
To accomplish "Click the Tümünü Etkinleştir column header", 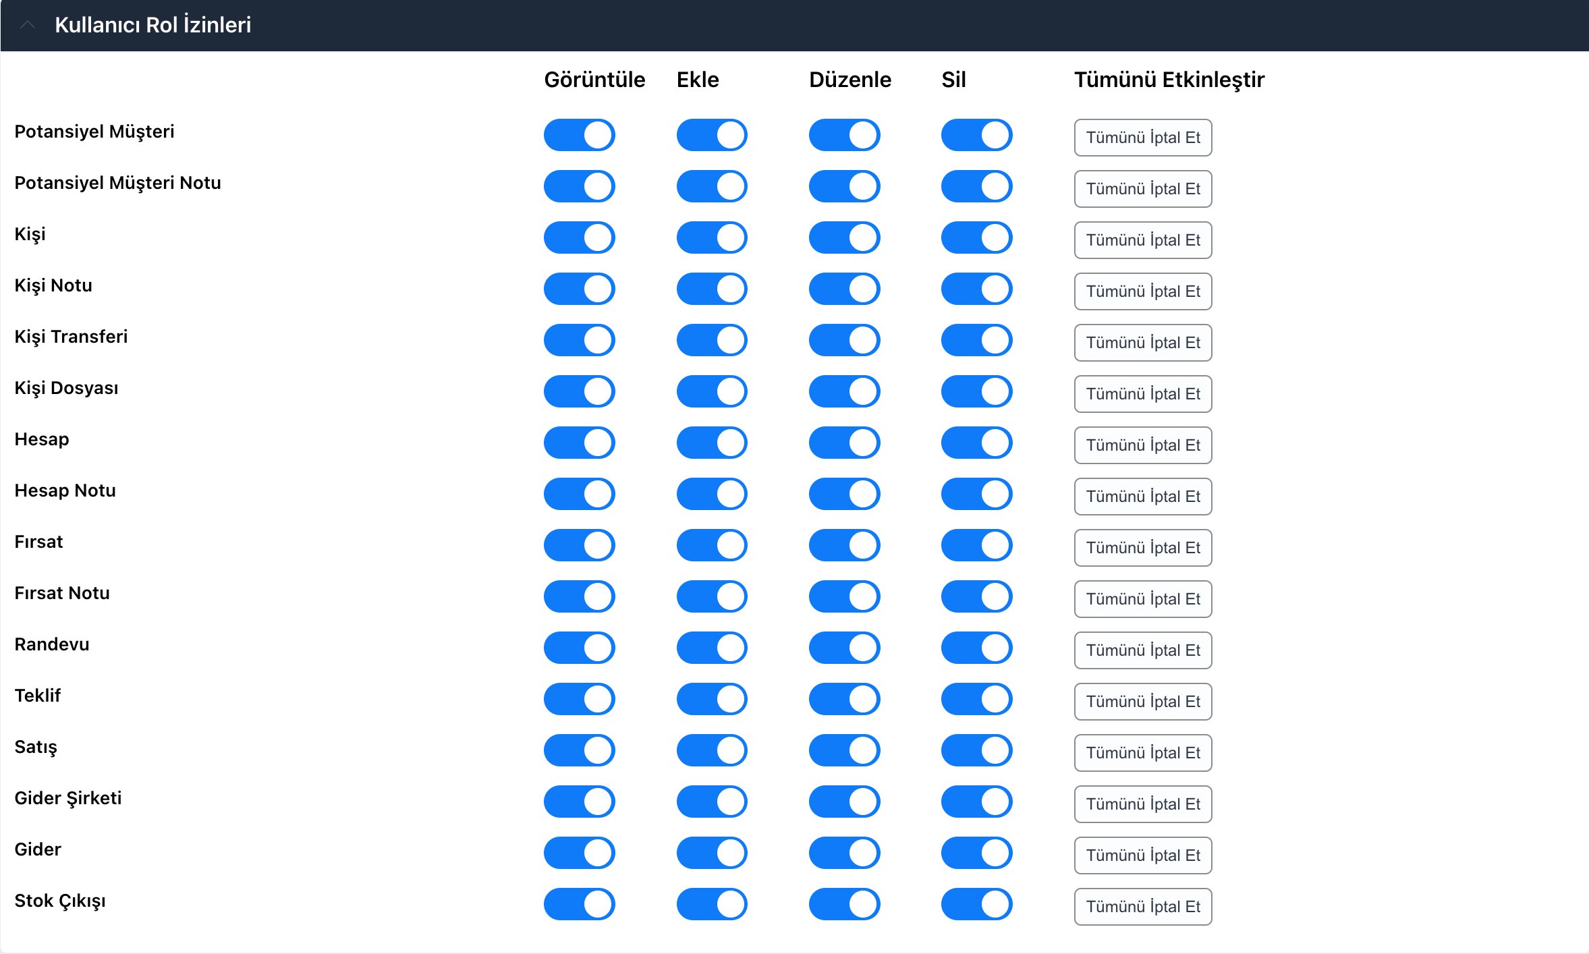I will coord(1169,80).
